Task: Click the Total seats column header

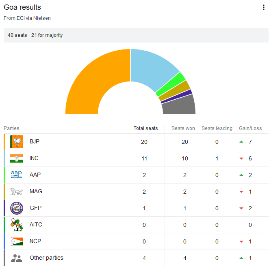Action: click(145, 128)
